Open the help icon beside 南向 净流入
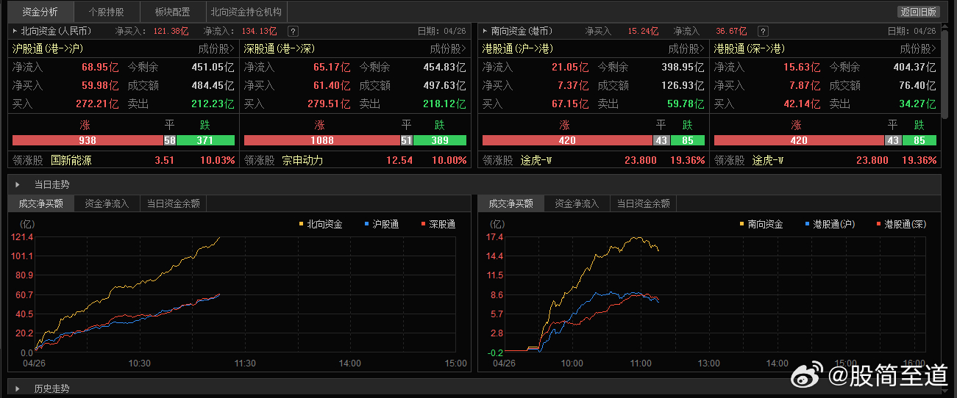Viewport: 957px width, 398px height. [x=763, y=31]
